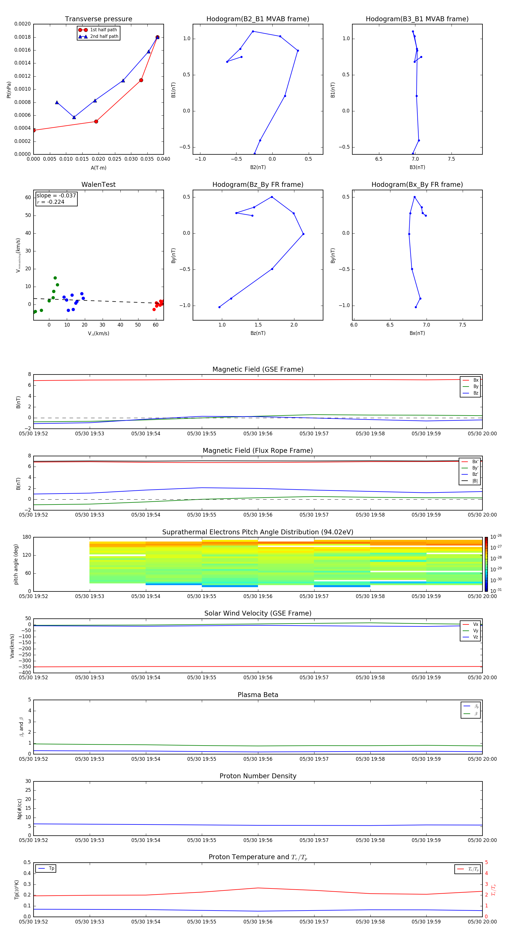Click the pitch angle color scale bar
The image size is (516, 947).
486,564
